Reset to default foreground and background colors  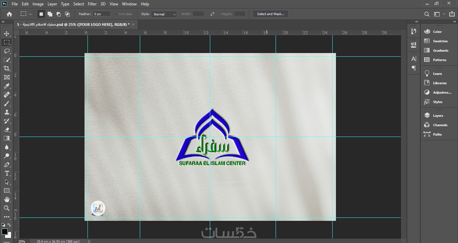pyautogui.click(x=3, y=225)
